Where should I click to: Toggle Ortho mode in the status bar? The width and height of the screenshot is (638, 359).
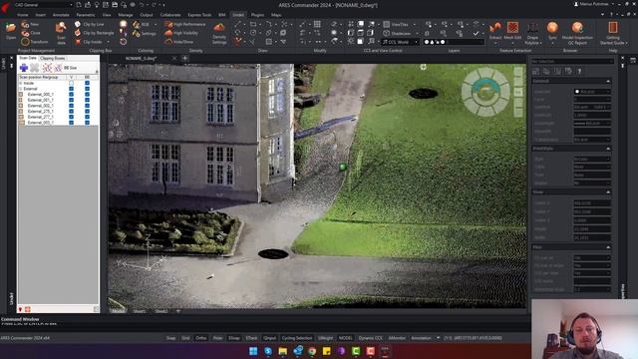201,338
